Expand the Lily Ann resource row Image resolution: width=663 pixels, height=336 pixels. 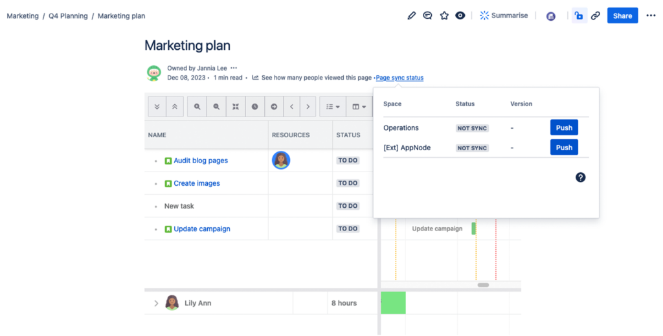(156, 303)
